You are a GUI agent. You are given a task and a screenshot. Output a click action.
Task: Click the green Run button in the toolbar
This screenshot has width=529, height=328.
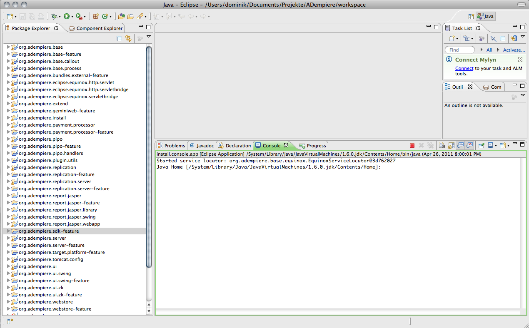click(x=66, y=16)
